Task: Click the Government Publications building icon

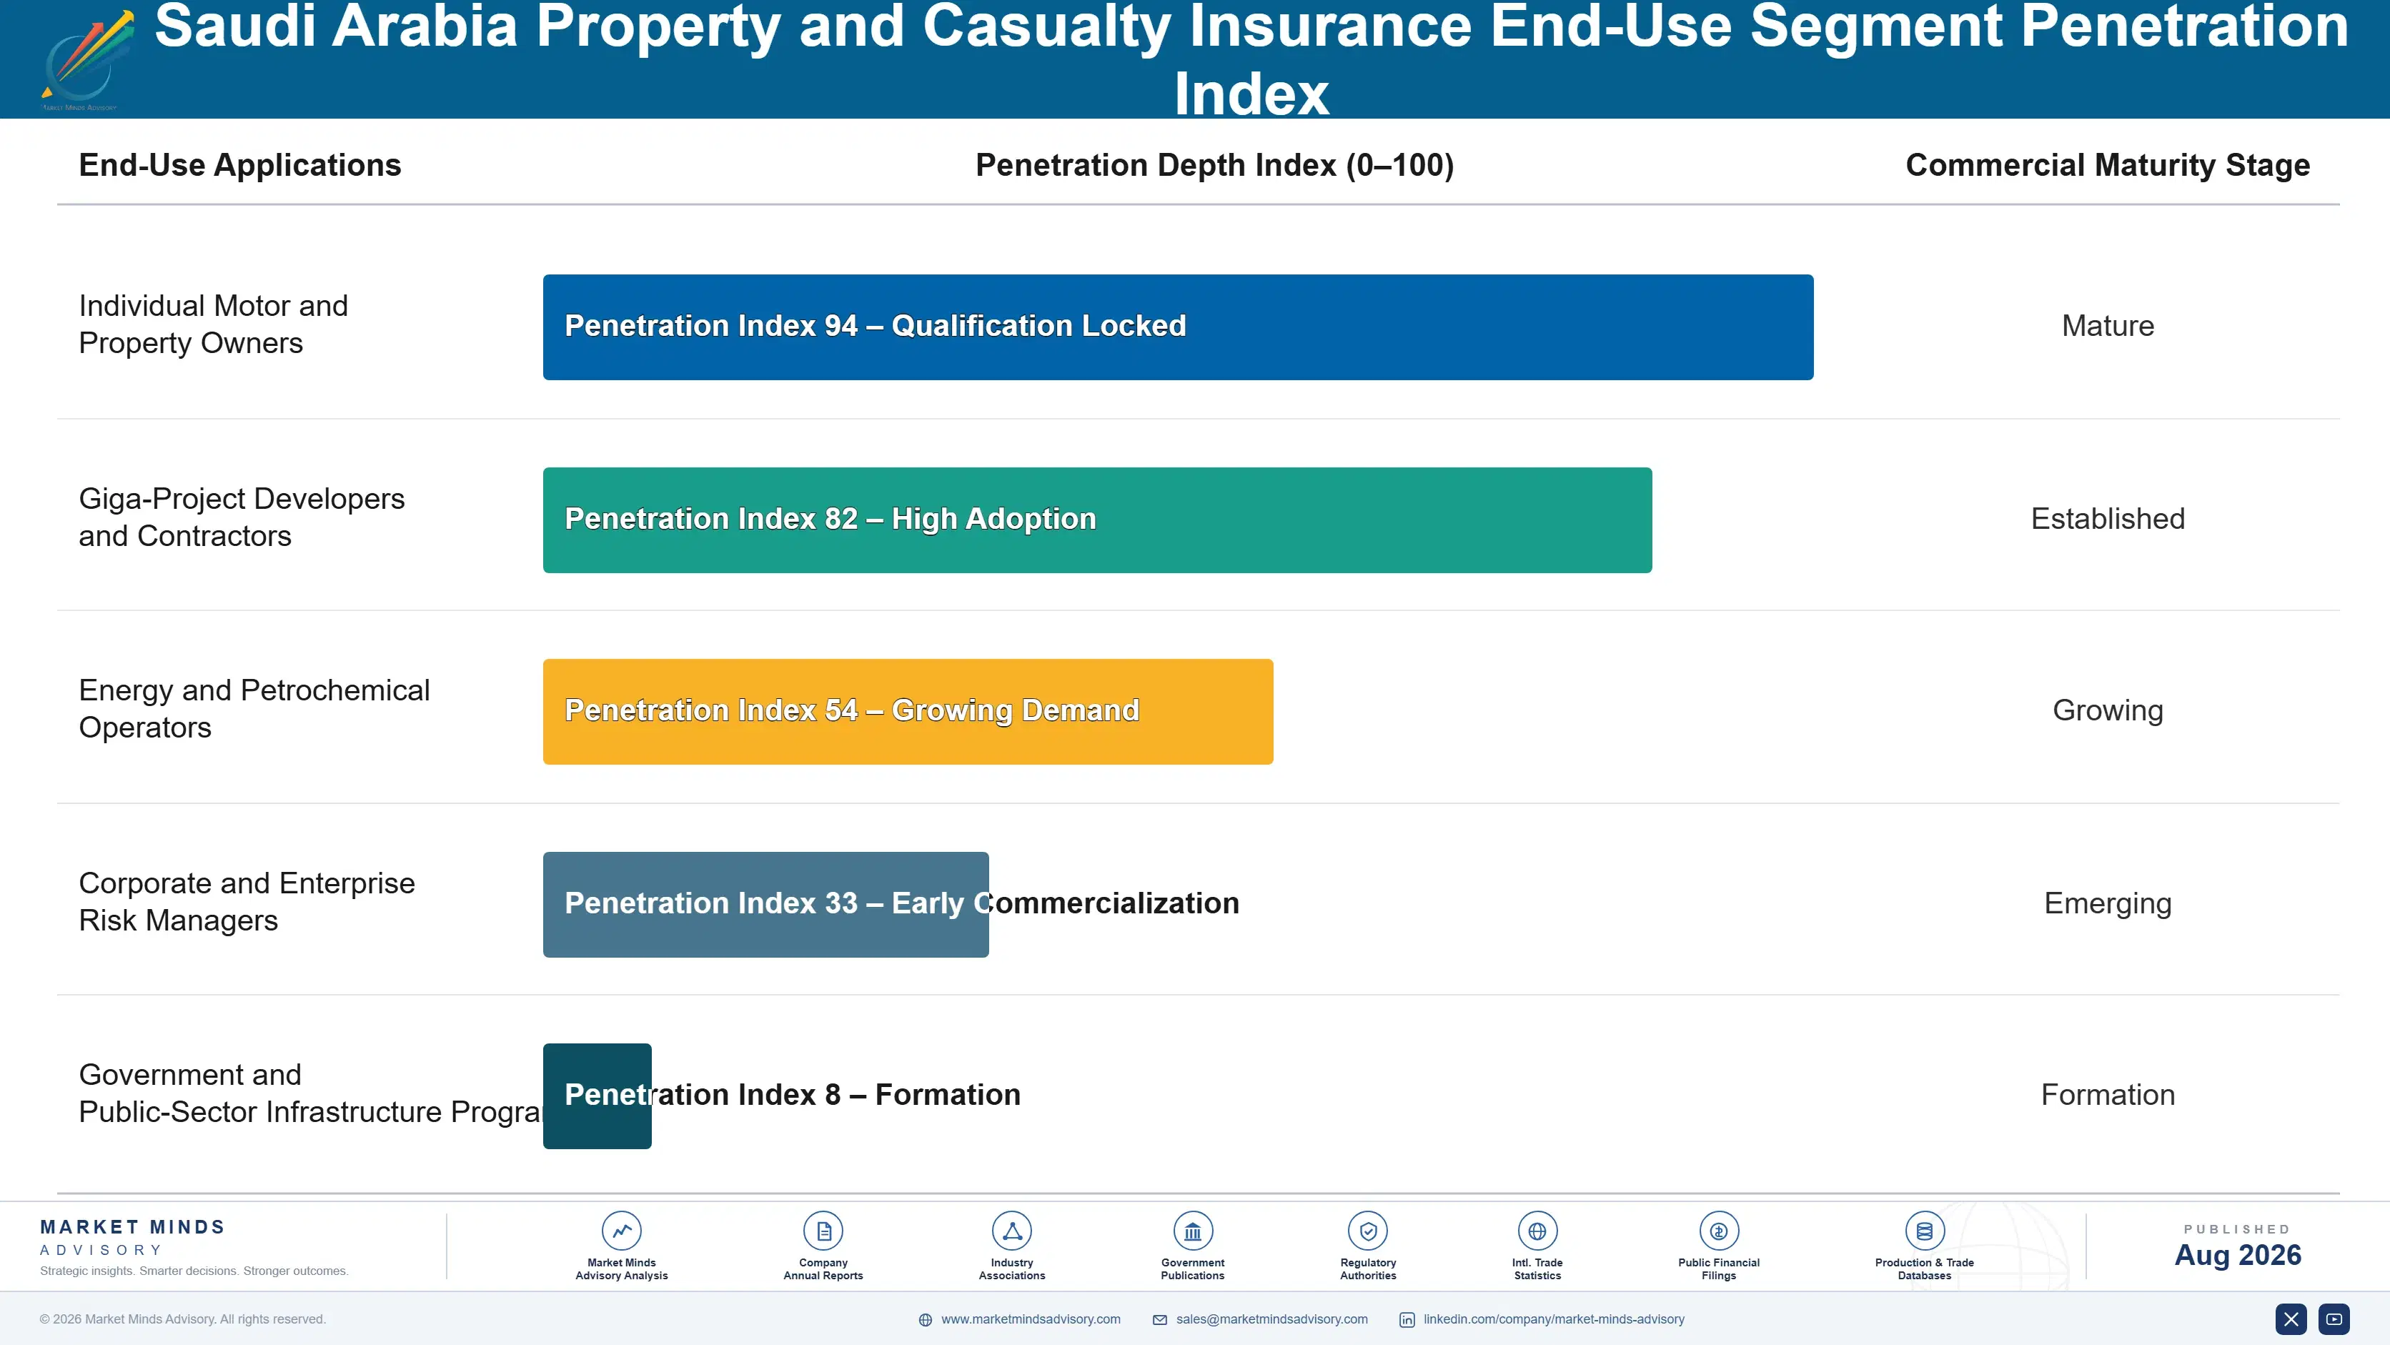Action: point(1192,1231)
